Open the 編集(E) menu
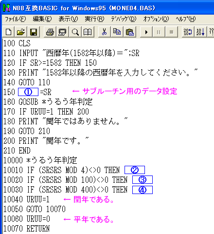 42,19
